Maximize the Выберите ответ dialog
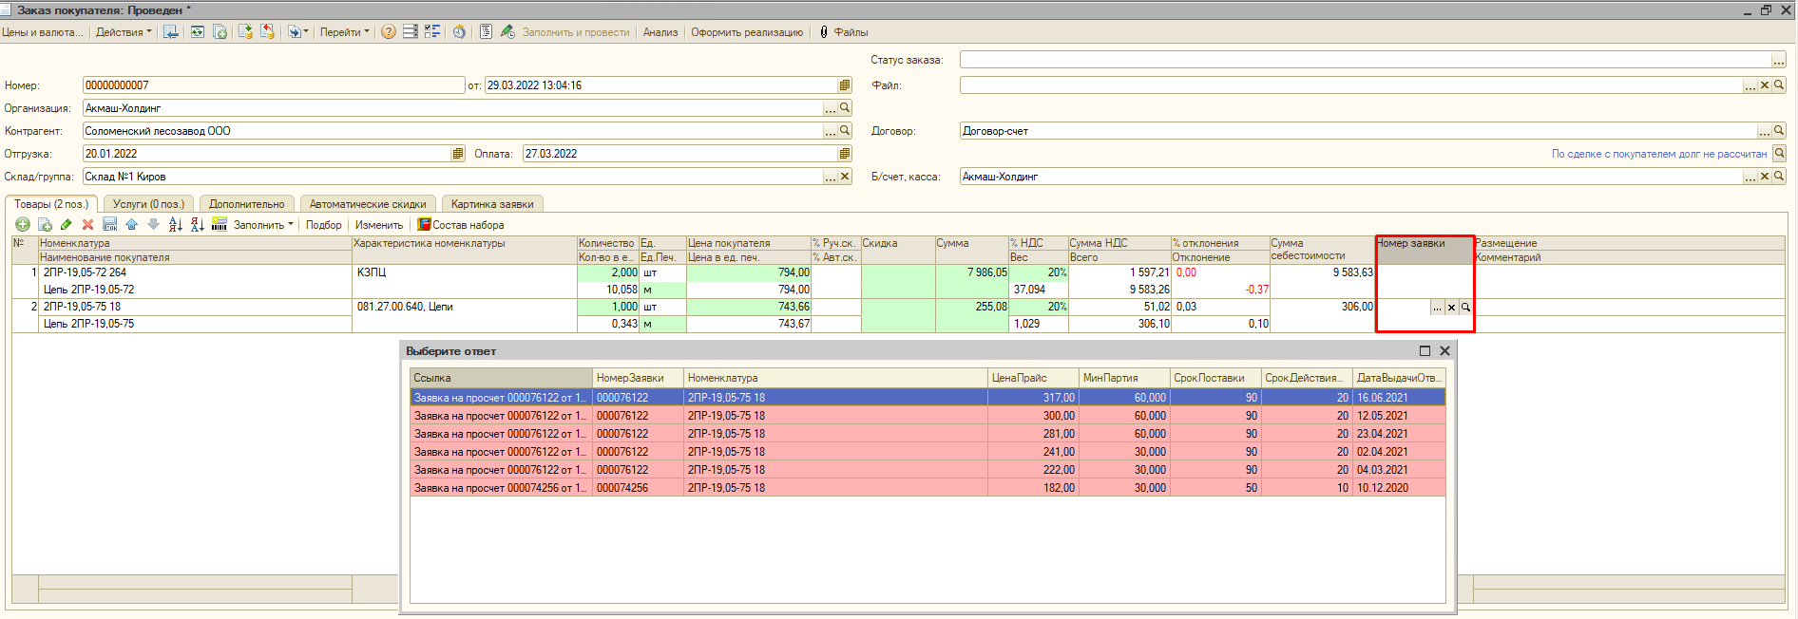1798x619 pixels. pyautogui.click(x=1425, y=351)
